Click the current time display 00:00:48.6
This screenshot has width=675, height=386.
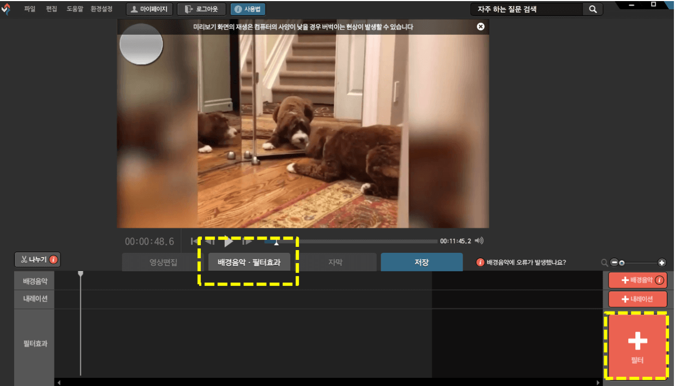[x=150, y=241]
